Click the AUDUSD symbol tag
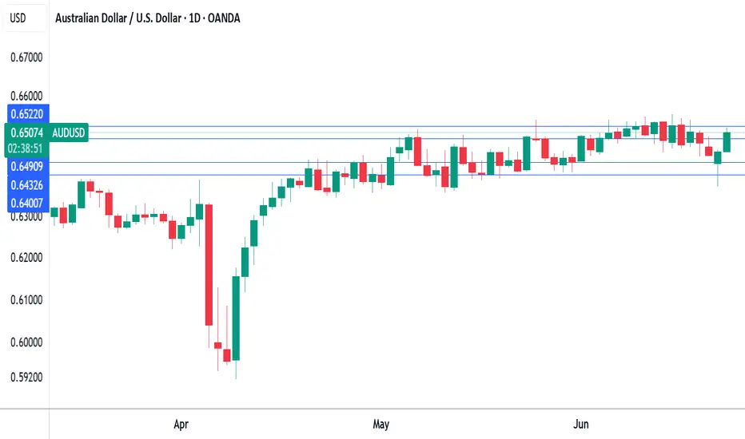Viewport: 745px width, 439px height. tap(69, 132)
